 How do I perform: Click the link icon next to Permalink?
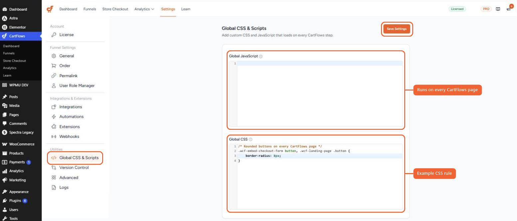tap(54, 76)
